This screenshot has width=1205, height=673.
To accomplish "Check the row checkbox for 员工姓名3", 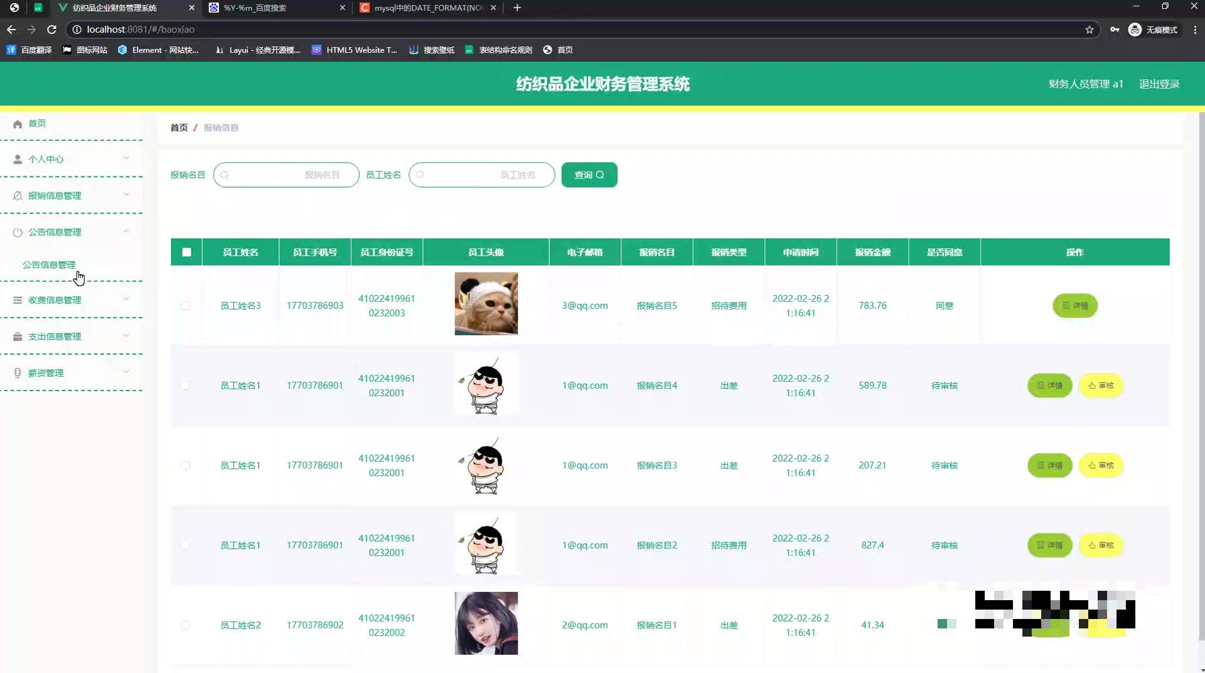I will (x=186, y=306).
